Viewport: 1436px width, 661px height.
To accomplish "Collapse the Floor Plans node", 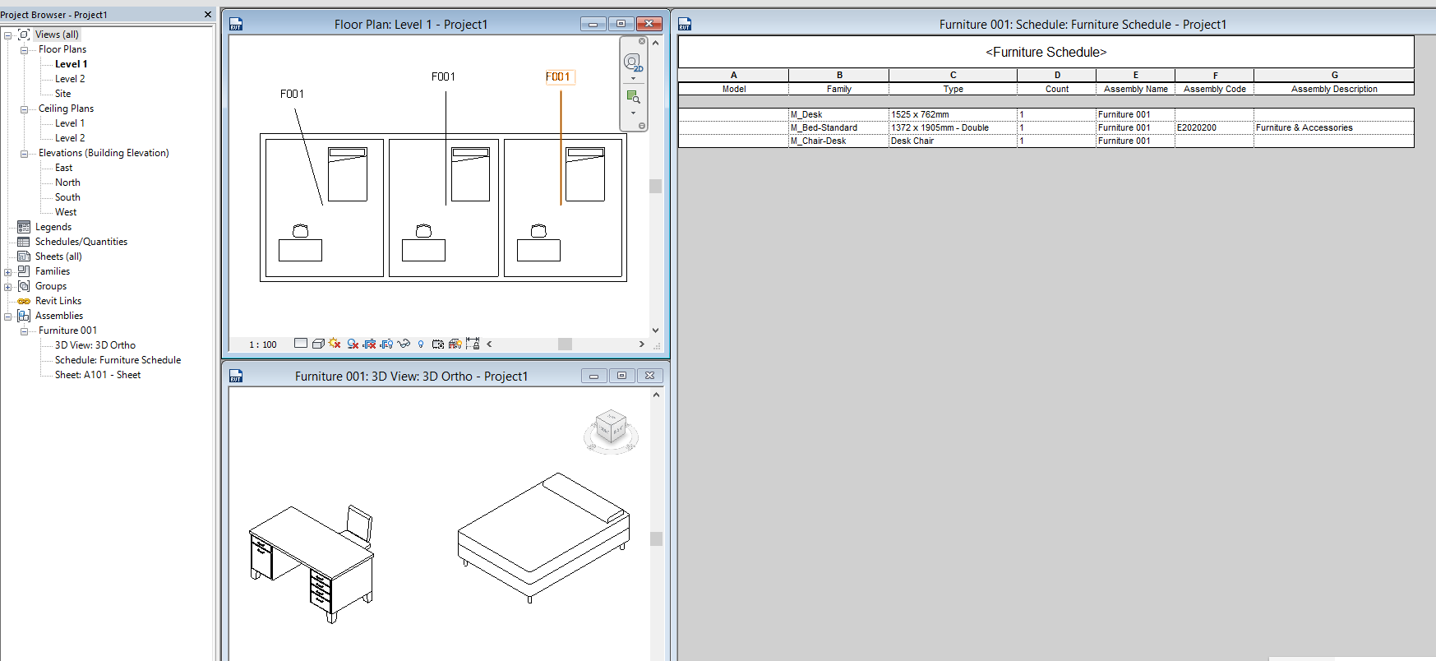I will [24, 50].
